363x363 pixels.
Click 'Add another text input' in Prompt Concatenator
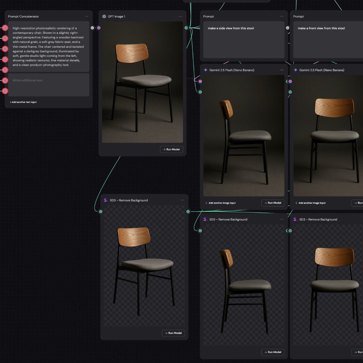click(x=23, y=102)
